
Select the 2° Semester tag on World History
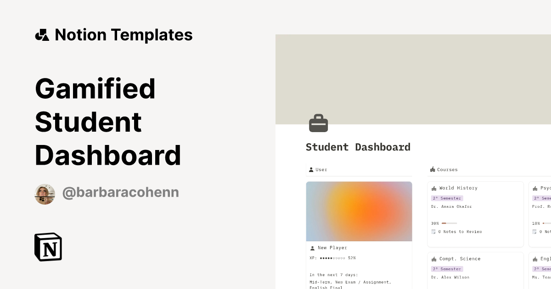[x=447, y=198]
